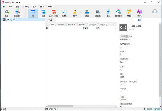Select the 函数 f(x) functions icon
162x111 pixels.
point(64,13)
